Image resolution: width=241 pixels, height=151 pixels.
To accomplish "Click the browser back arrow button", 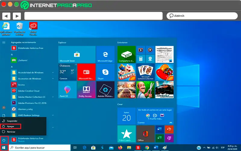I will 6,16.
